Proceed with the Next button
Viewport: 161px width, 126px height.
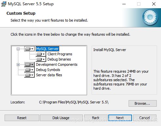pos(120,118)
